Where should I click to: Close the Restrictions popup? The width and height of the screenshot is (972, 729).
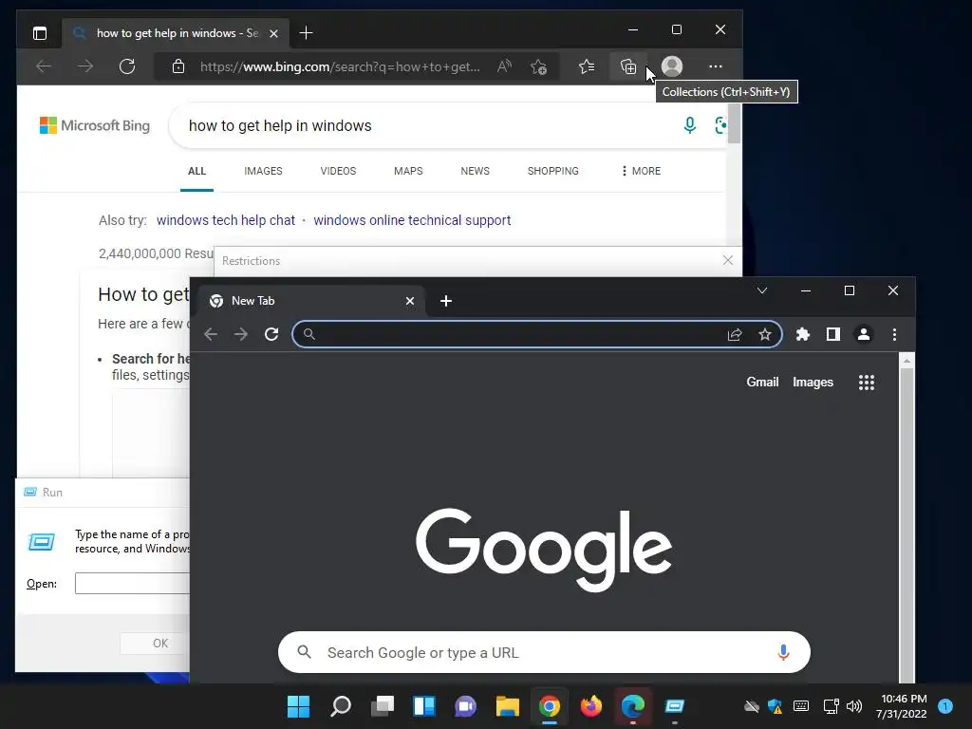728,260
